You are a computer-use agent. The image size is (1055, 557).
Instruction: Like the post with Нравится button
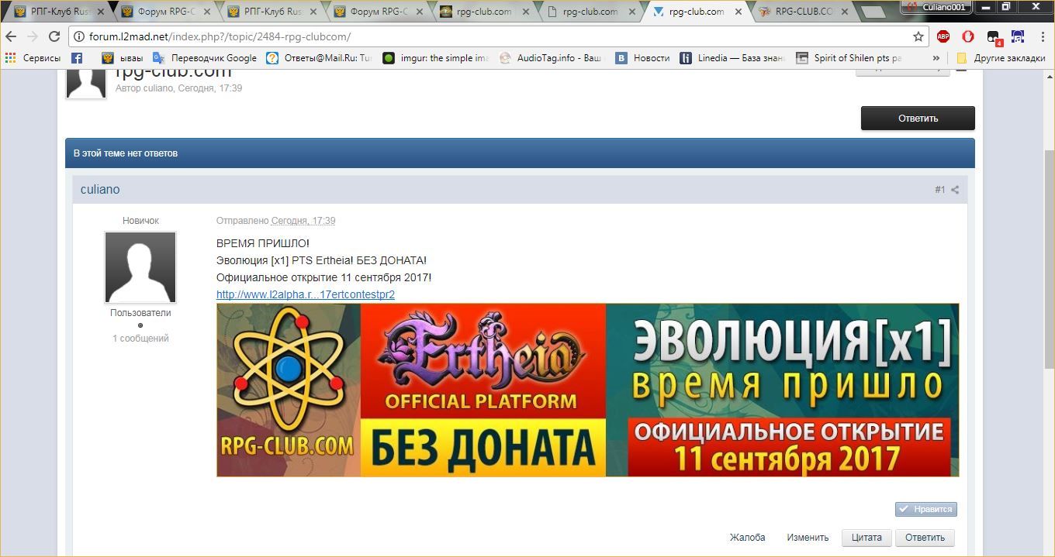(925, 509)
